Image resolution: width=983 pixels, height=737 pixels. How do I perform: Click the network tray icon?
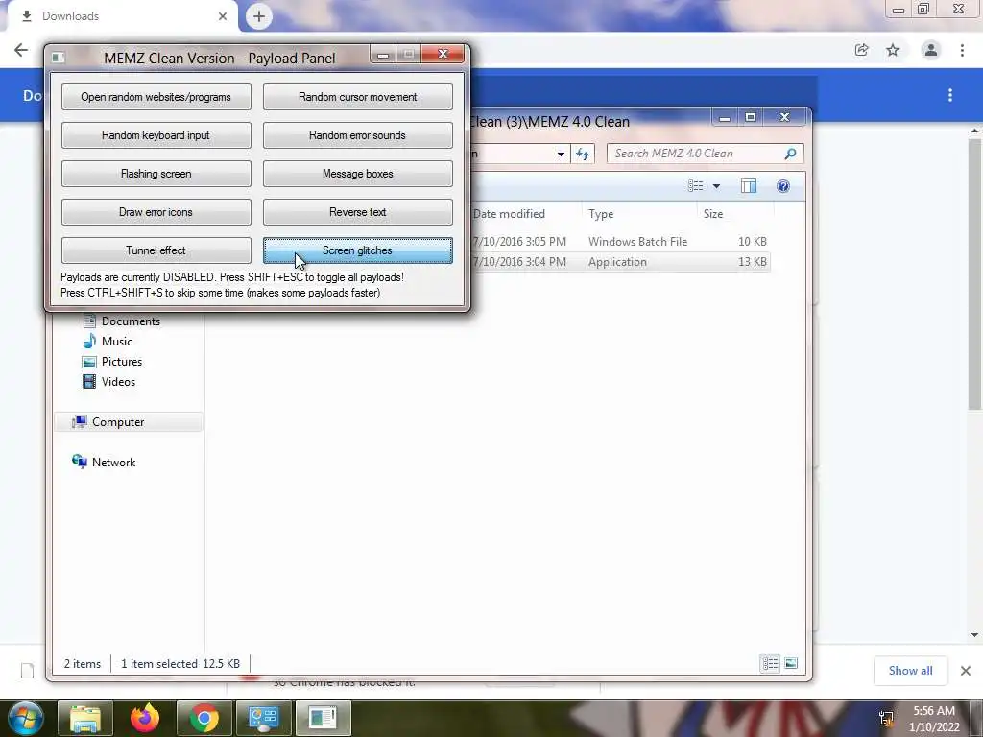(x=886, y=718)
